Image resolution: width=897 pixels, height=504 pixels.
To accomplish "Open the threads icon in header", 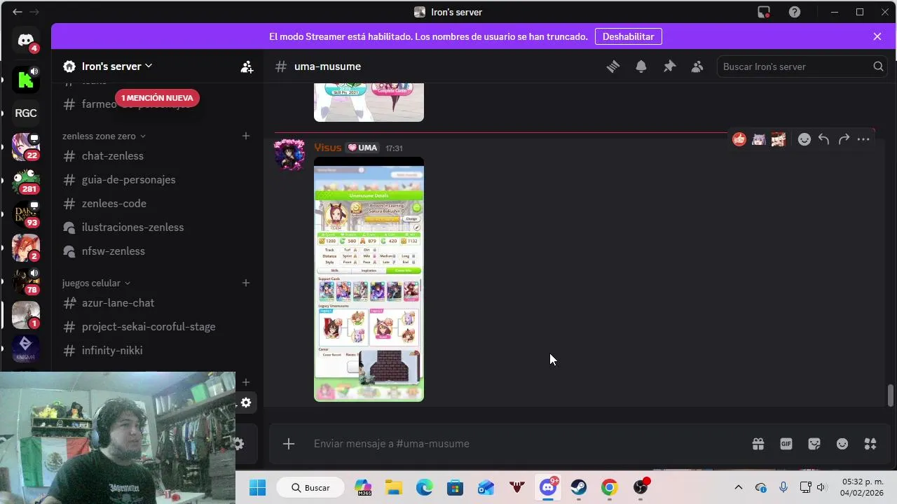I will 613,66.
